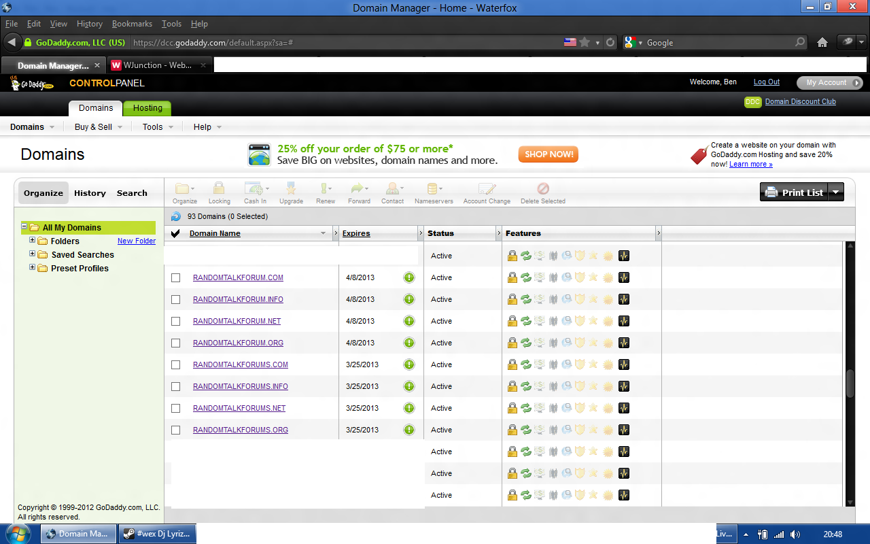870x544 pixels.
Task: Refresh the domain list with blue arrow icon
Action: [176, 216]
